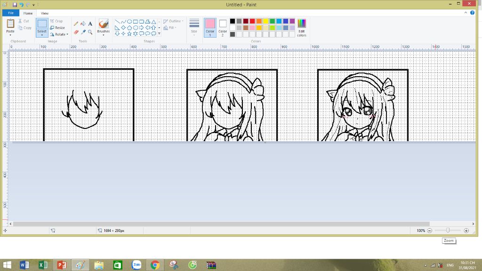Viewport: 482px width, 271px height.
Task: Choose the red color swatch
Action: [x=252, y=21]
